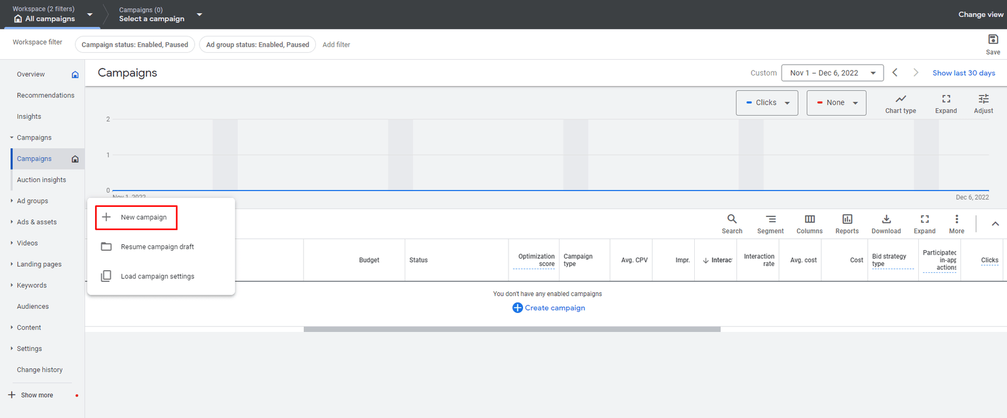The image size is (1007, 418).
Task: Click Change view at top right
Action: tap(981, 14)
